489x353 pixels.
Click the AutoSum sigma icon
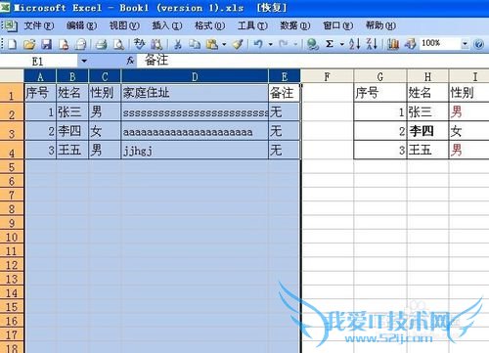pyautogui.click(x=330, y=44)
